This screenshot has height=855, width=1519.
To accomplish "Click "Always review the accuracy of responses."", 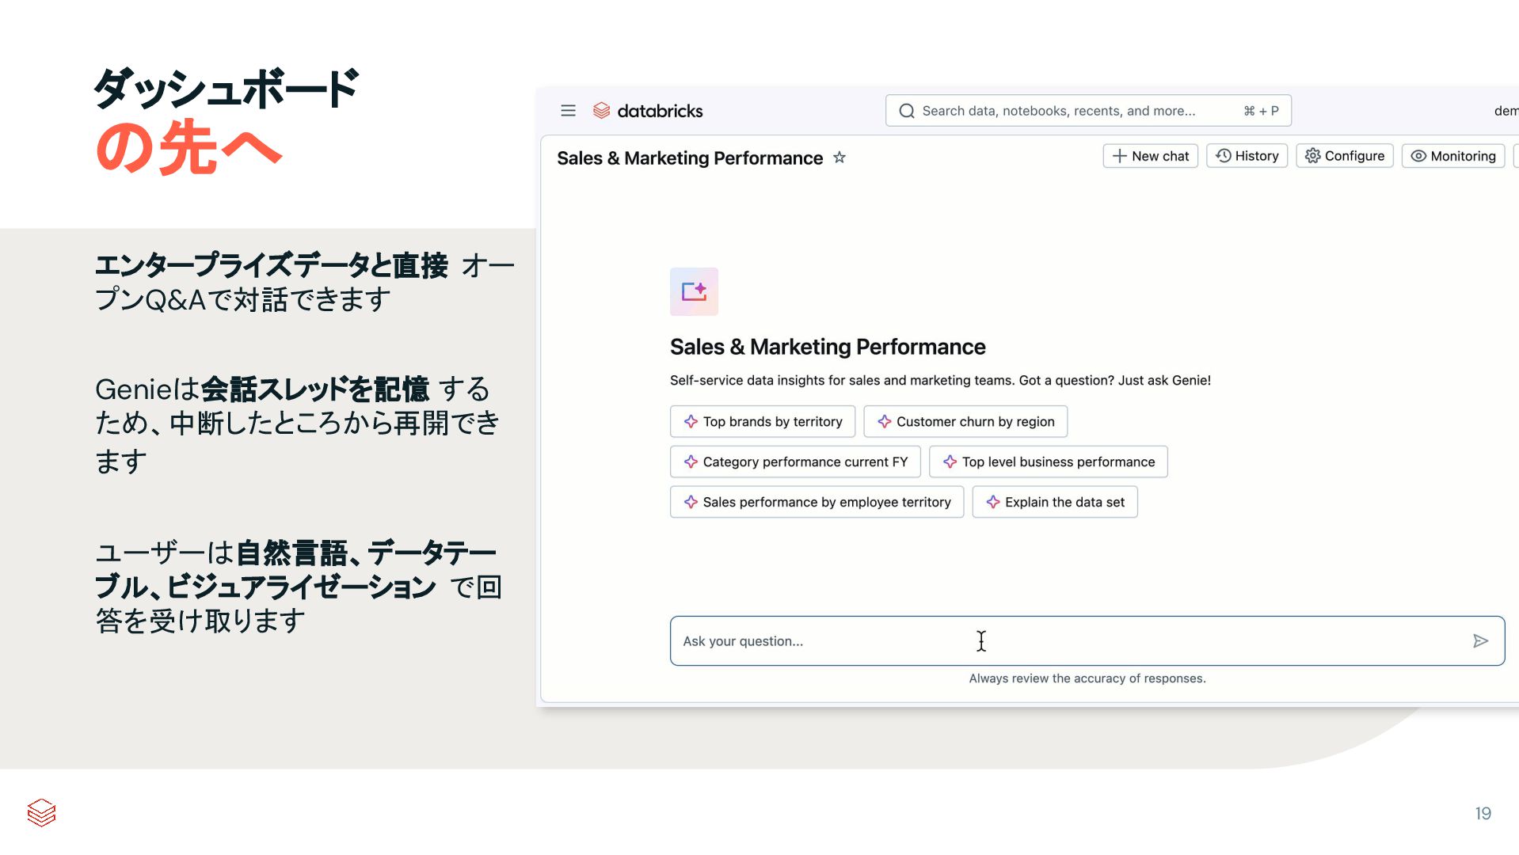I will [1087, 678].
